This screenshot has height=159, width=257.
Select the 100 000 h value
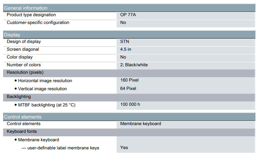[x=130, y=104]
